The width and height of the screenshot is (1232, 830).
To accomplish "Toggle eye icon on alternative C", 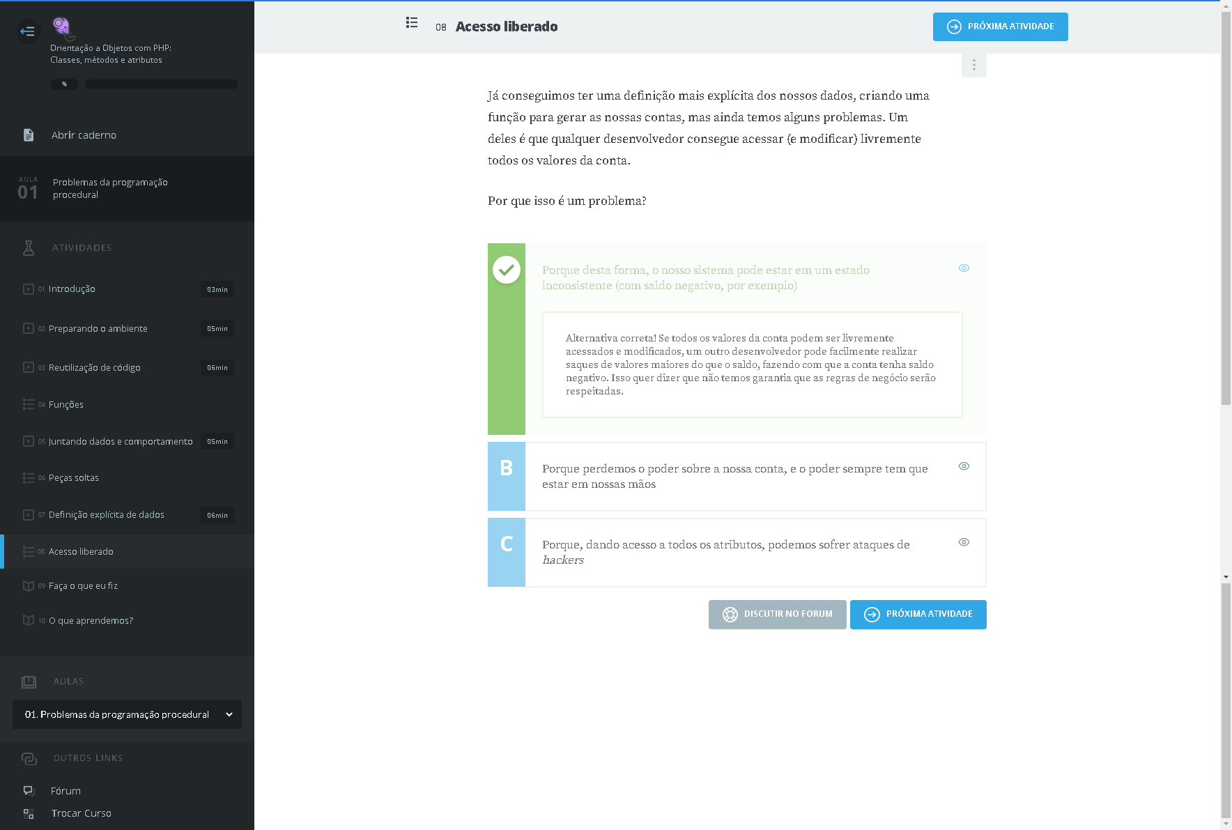I will [x=964, y=542].
